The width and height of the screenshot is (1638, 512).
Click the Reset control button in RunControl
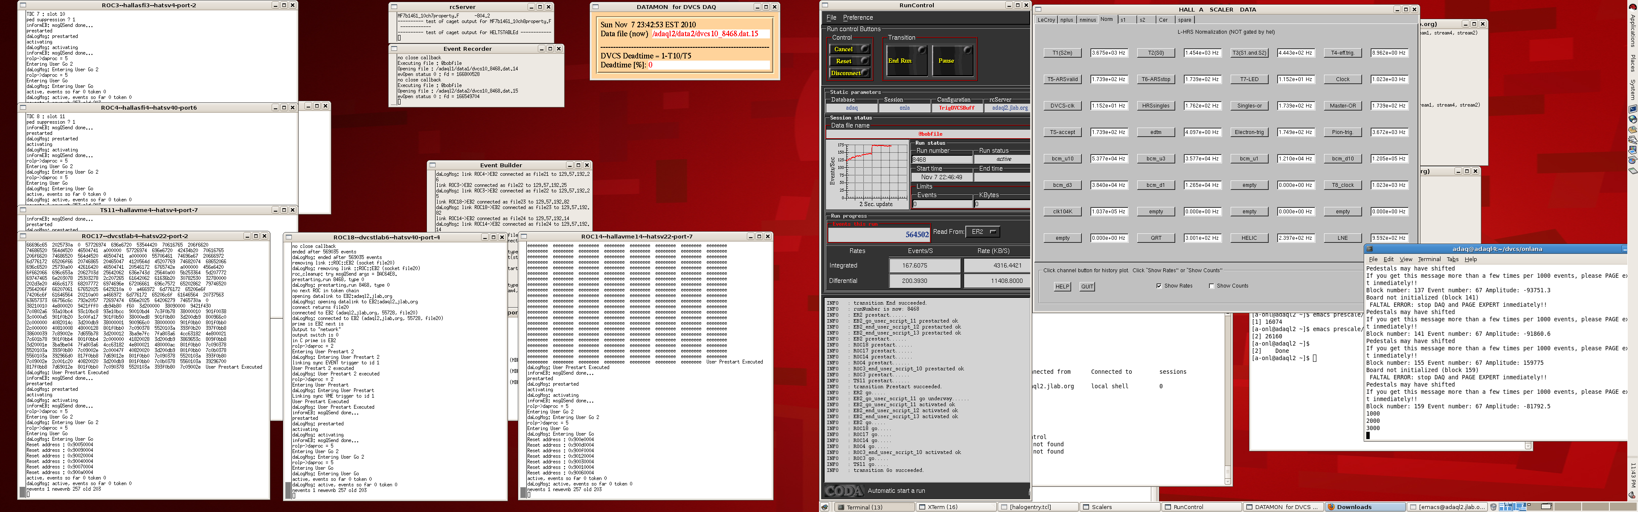pos(850,61)
